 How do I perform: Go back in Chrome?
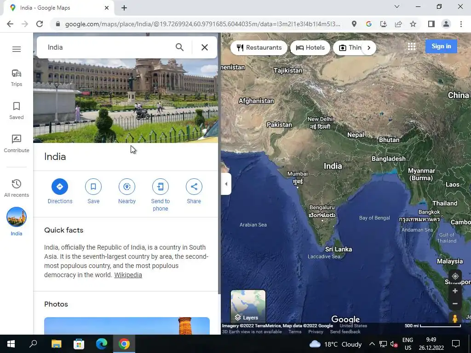[10, 24]
